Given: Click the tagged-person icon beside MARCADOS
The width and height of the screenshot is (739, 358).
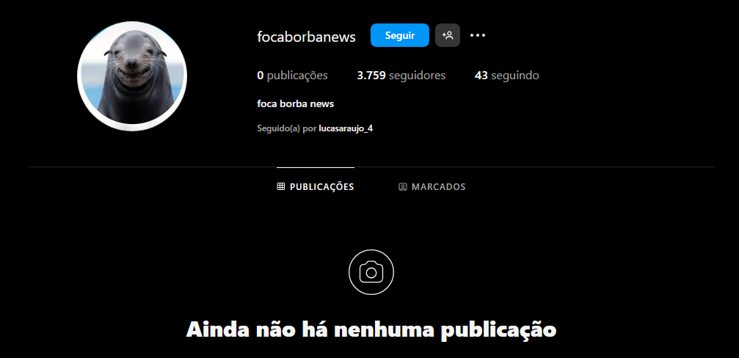Looking at the screenshot, I should 402,186.
